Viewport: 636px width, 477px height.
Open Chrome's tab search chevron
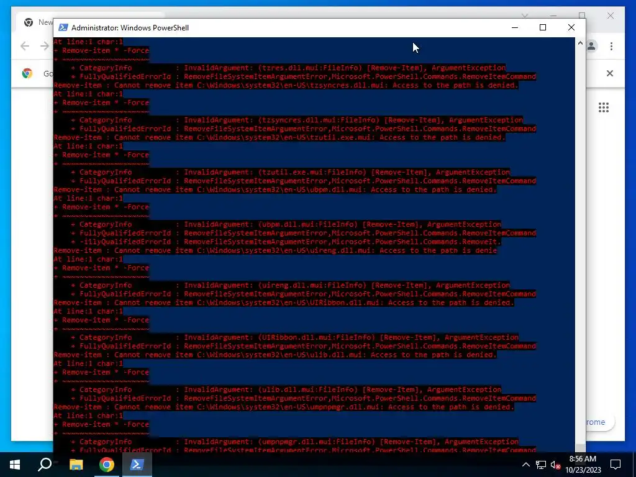525,16
